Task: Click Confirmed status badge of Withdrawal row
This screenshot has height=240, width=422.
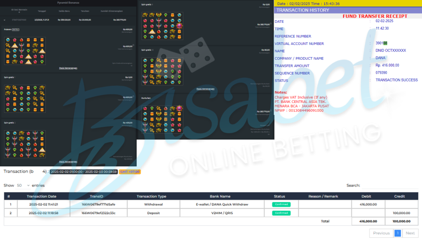Action: pyautogui.click(x=281, y=205)
